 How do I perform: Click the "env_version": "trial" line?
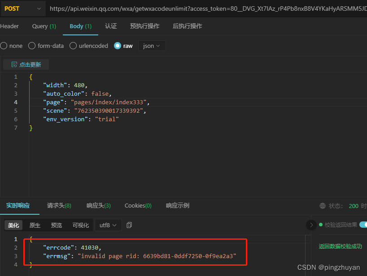click(81, 119)
